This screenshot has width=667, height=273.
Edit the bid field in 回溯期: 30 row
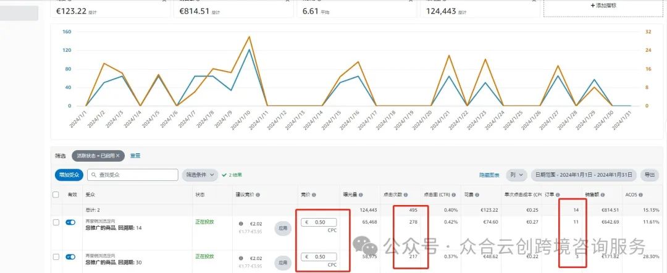click(319, 257)
